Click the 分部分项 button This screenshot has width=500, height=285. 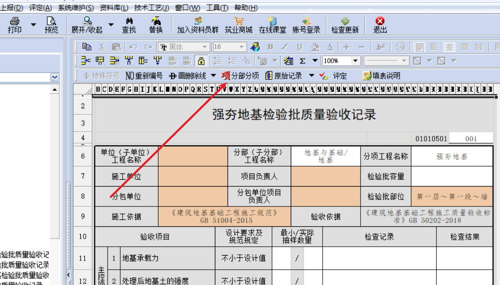[x=241, y=76]
